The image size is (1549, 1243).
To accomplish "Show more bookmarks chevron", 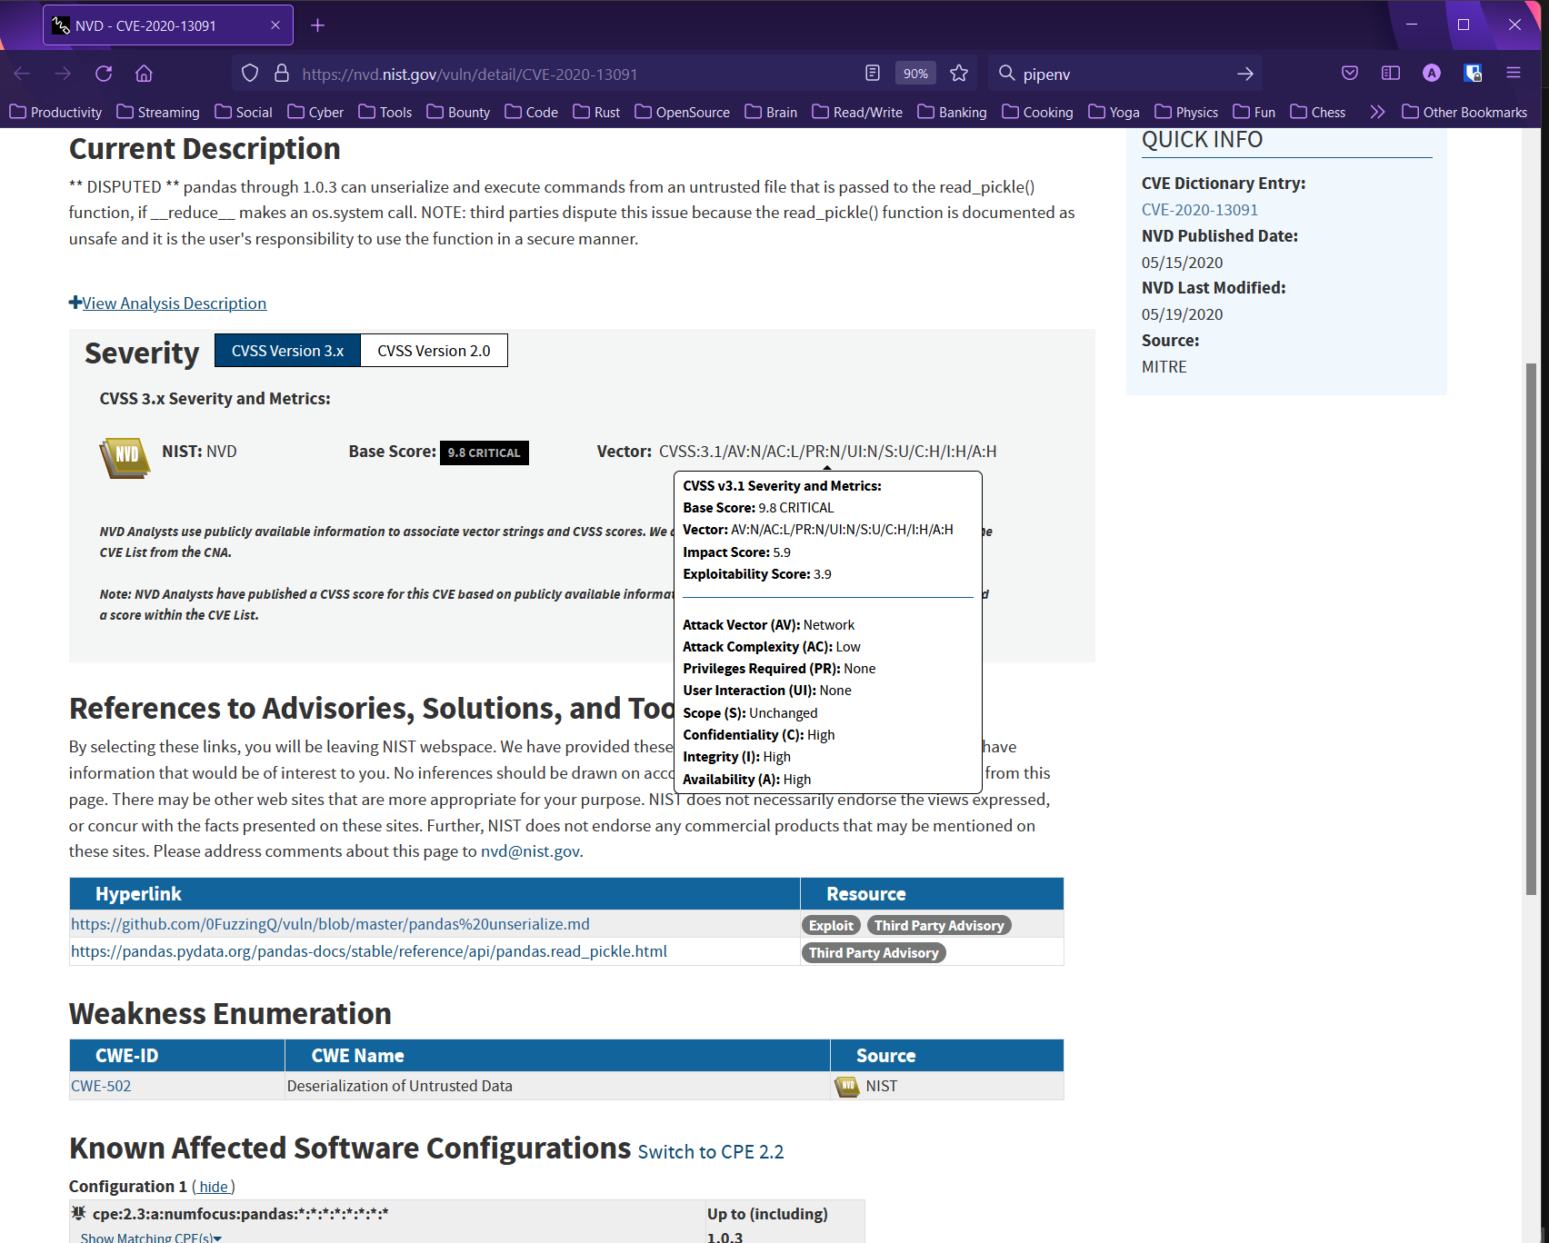I will (x=1377, y=112).
